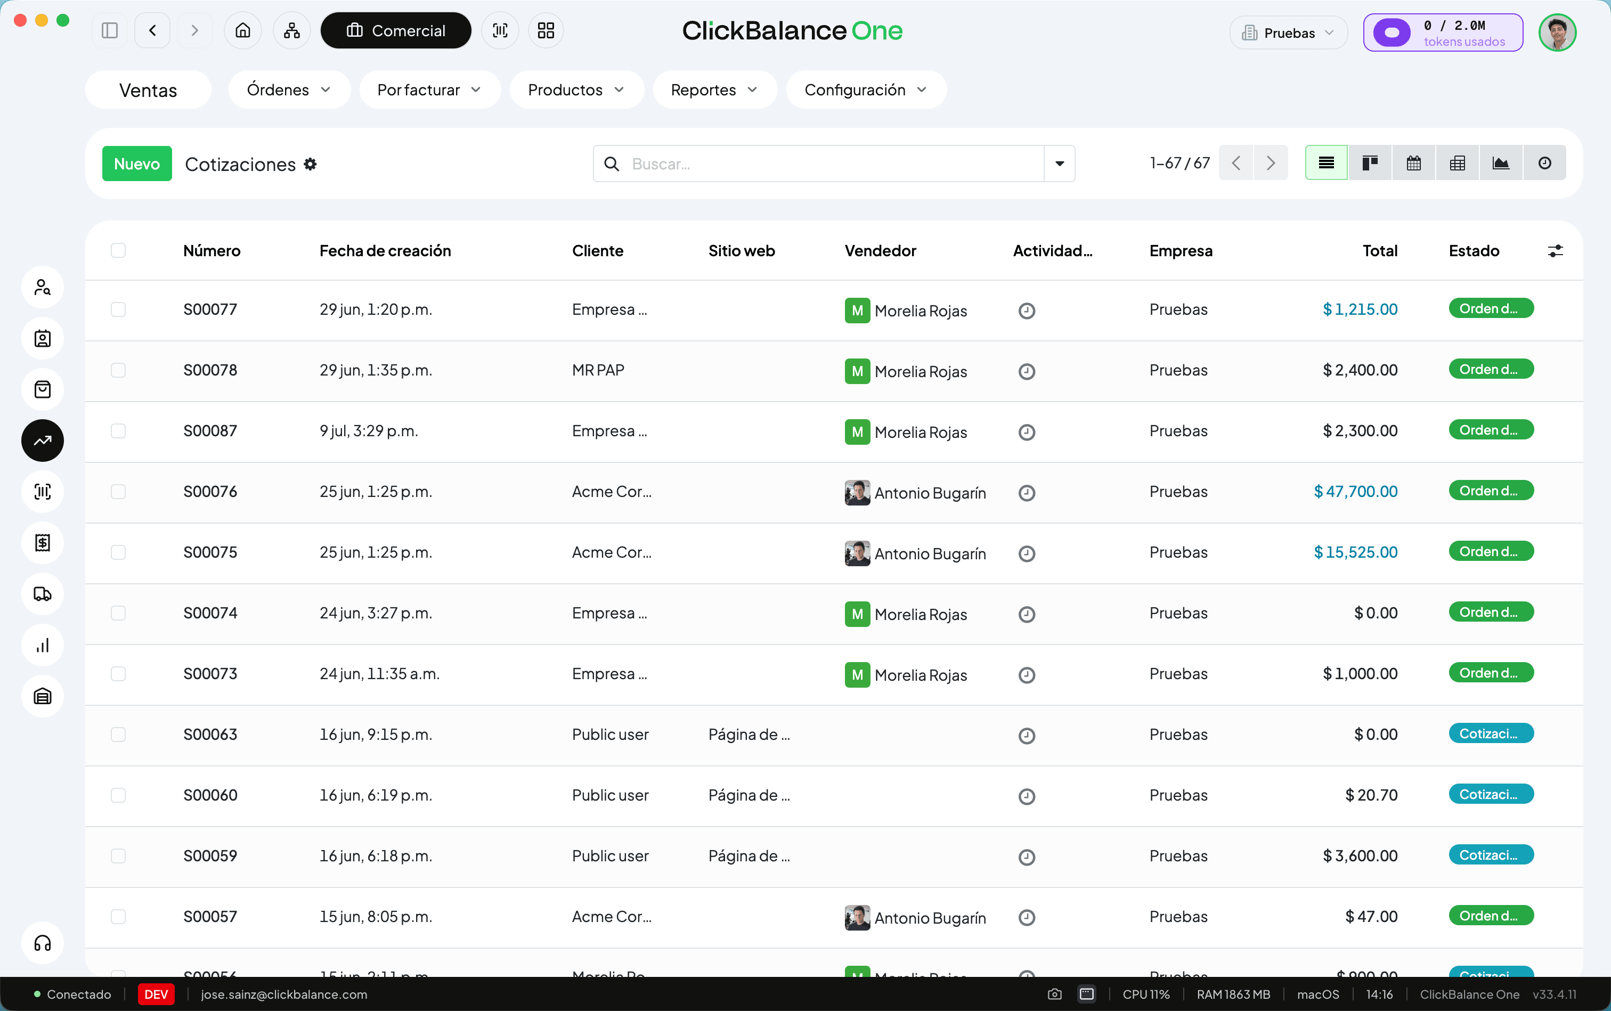
Task: Select the Ventas tab
Action: [x=148, y=90]
